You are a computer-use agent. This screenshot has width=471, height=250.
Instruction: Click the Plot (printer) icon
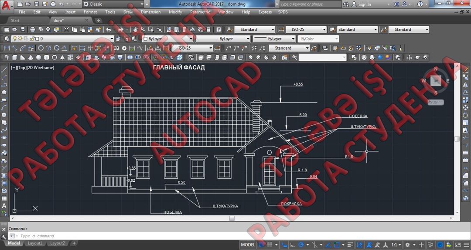(x=33, y=29)
